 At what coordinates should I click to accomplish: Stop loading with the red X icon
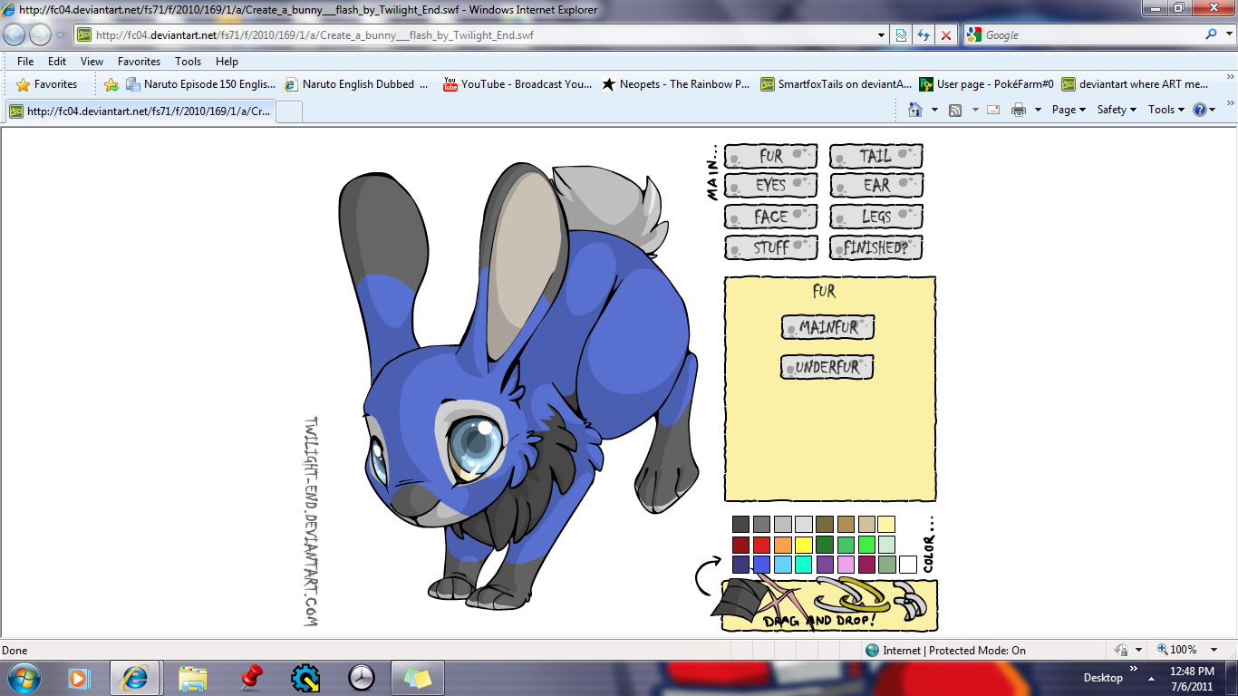[x=946, y=34]
